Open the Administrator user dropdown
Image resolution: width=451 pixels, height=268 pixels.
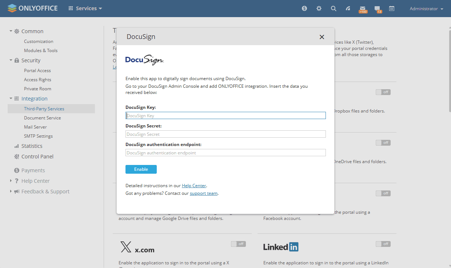click(x=426, y=9)
